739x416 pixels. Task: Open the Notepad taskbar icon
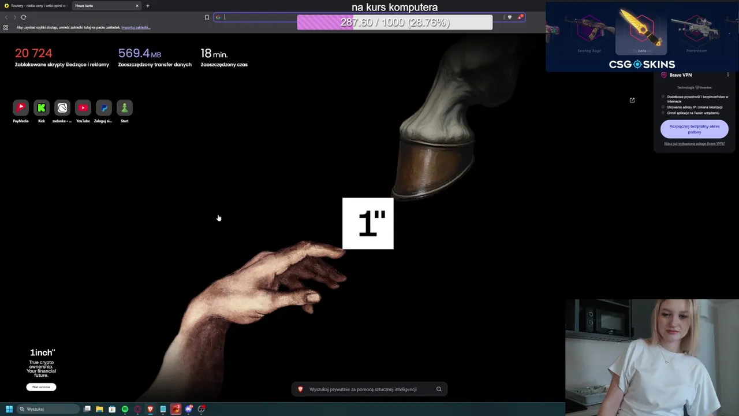click(163, 409)
